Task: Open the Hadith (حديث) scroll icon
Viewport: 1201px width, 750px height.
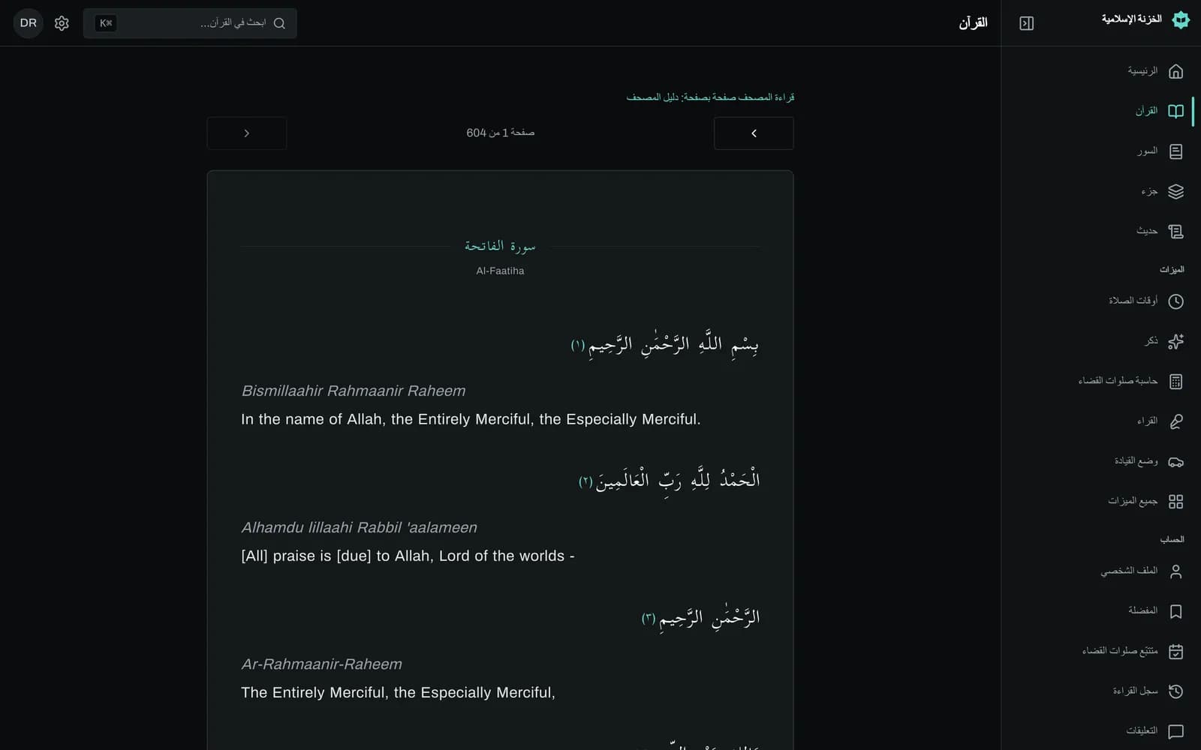Action: [x=1175, y=231]
